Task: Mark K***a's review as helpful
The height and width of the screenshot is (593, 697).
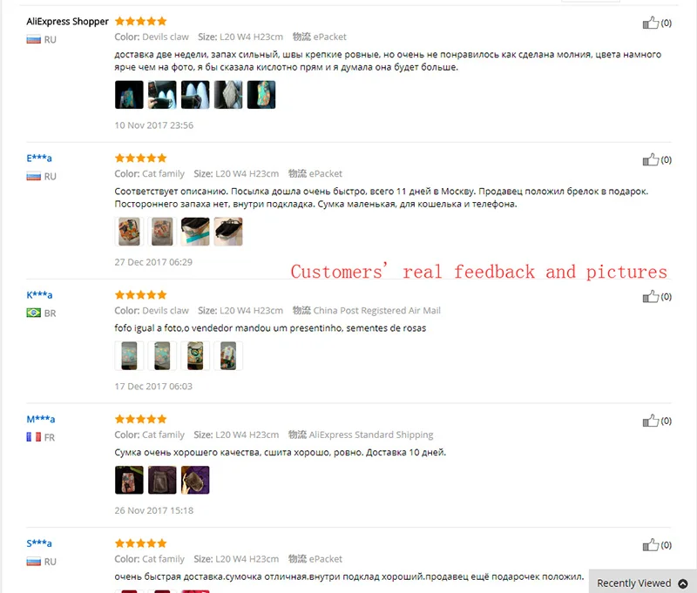Action: [650, 296]
